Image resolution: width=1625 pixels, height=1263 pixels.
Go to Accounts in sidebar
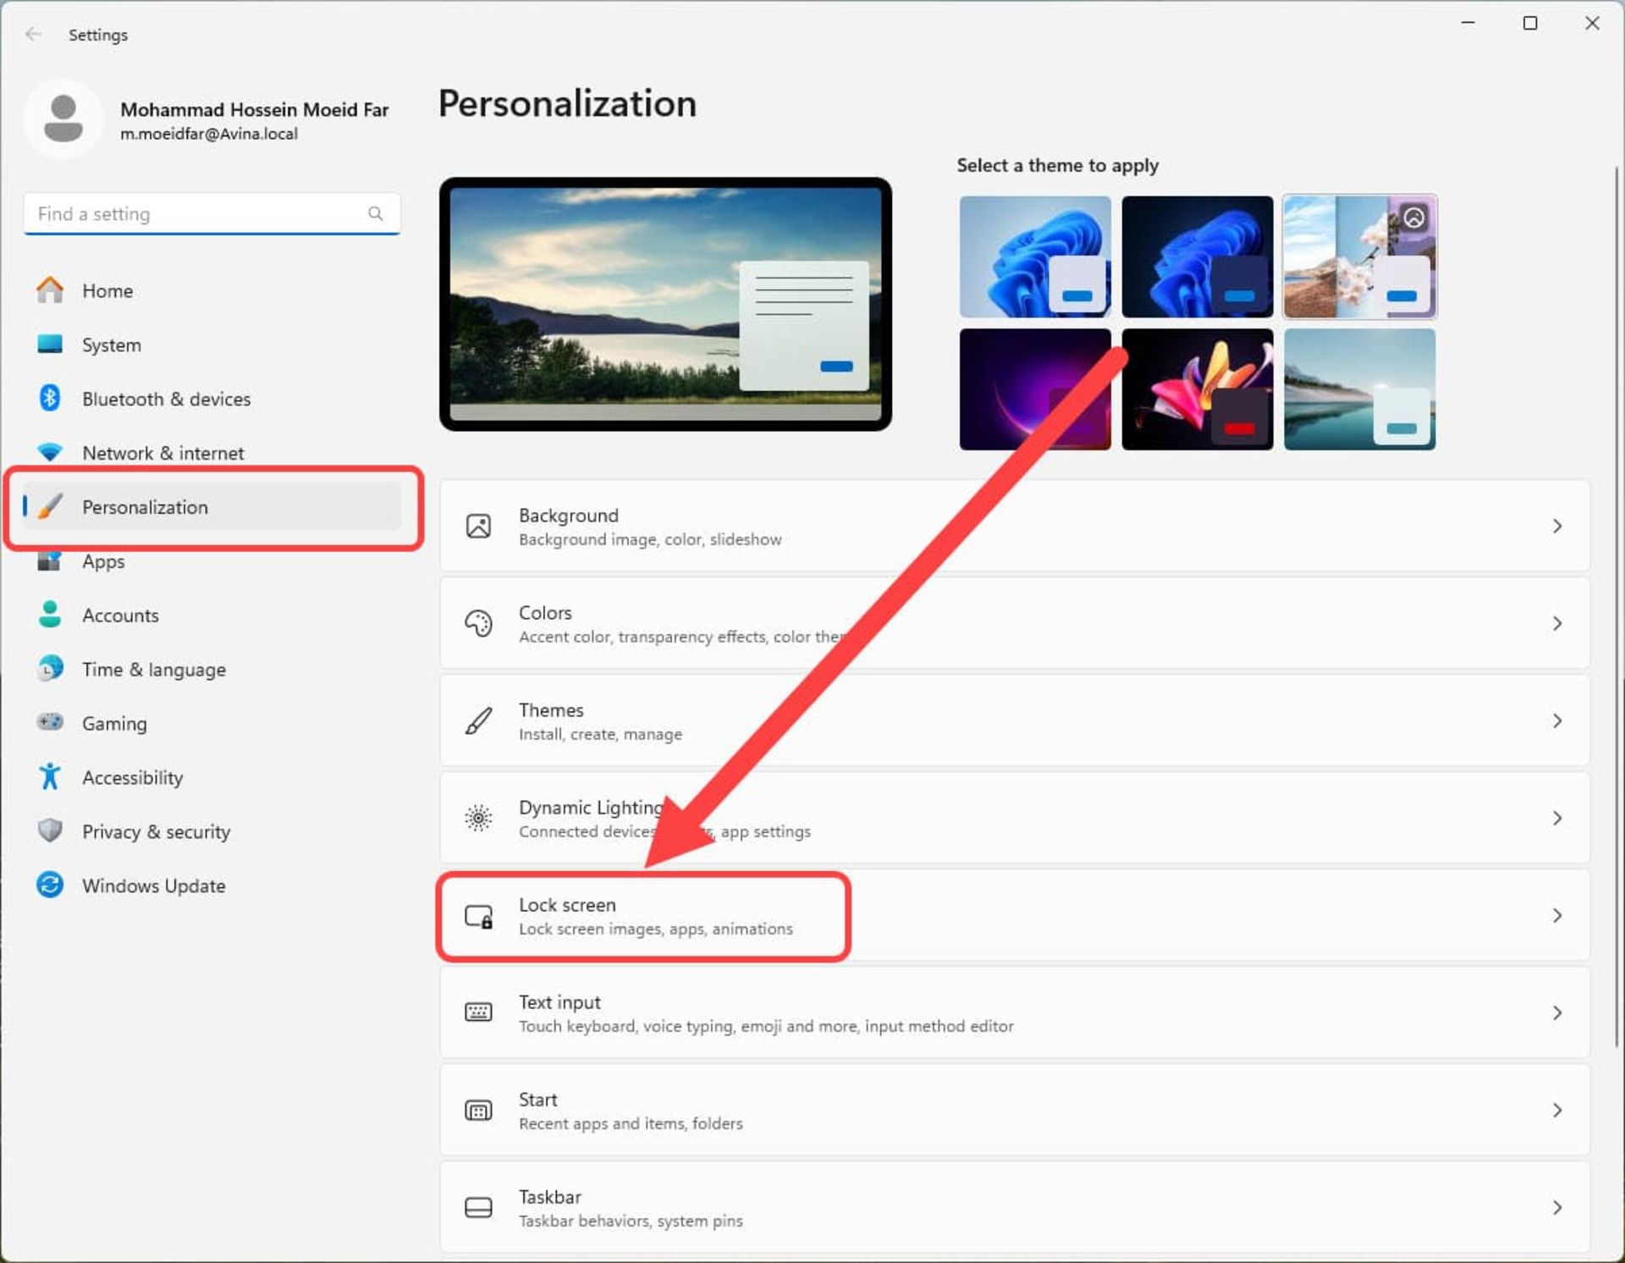point(120,615)
